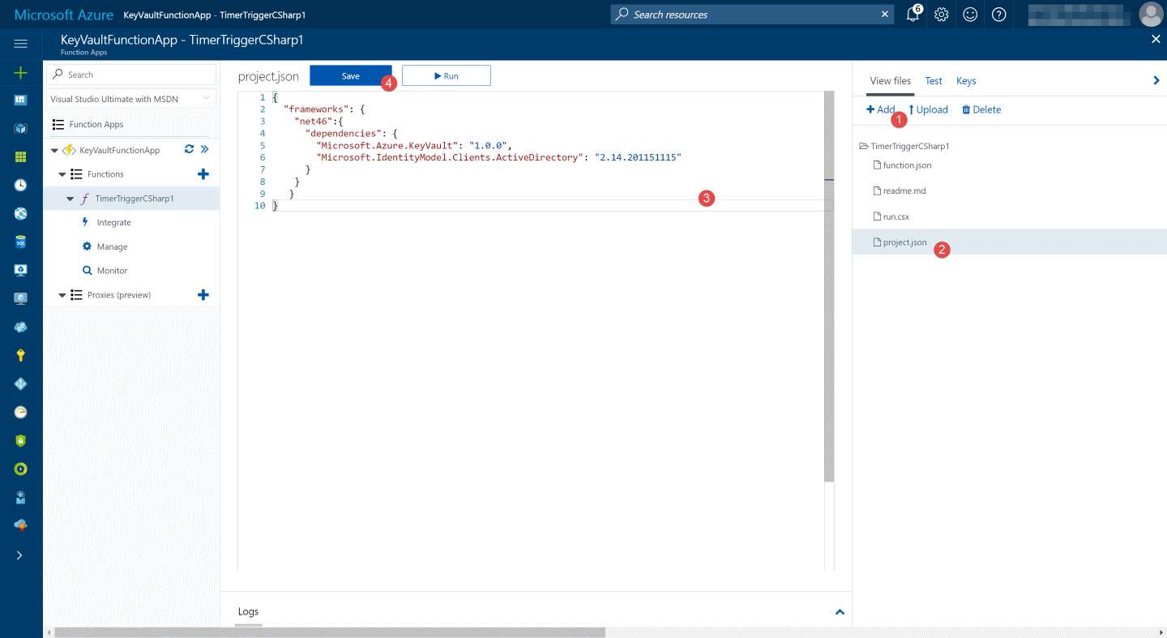Switch to the Keys tab

pos(966,81)
